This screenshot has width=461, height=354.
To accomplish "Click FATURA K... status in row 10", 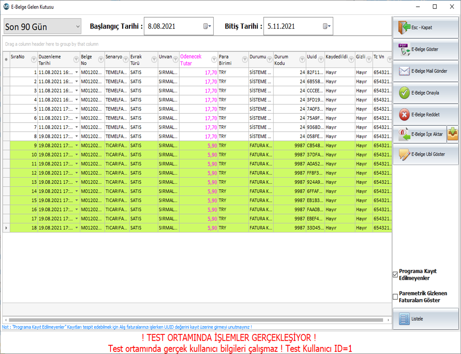I will [x=261, y=155].
